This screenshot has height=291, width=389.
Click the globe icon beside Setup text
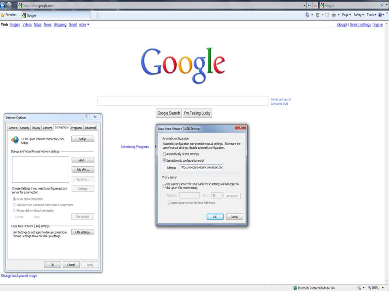click(x=15, y=140)
